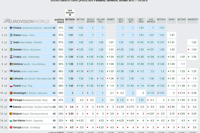This screenshot has height=133, width=200.
Task: Select the WILLIAM HILL column header
Action: tap(101, 21)
